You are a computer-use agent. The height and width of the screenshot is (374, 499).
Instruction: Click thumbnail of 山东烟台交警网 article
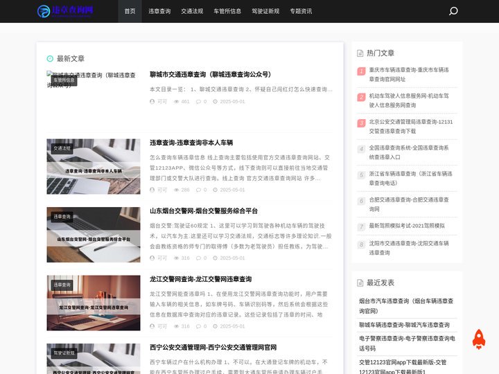[x=94, y=235]
